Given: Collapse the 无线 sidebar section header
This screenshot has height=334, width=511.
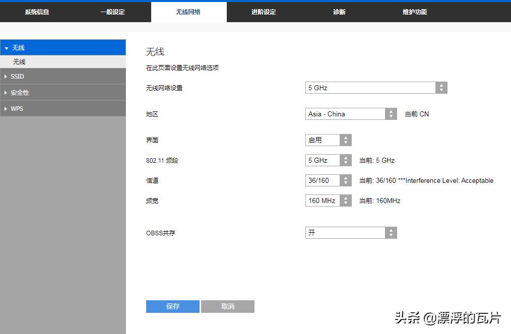Looking at the screenshot, I should tap(63, 47).
